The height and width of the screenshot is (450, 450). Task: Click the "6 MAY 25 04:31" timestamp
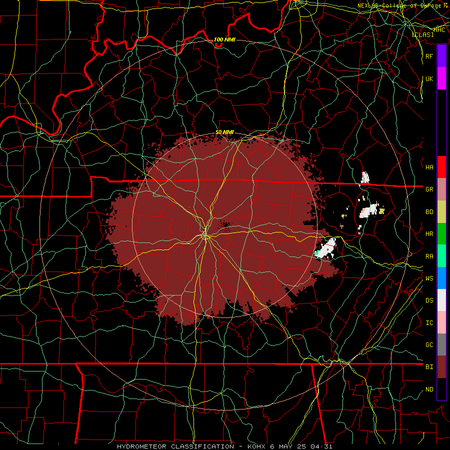301,446
